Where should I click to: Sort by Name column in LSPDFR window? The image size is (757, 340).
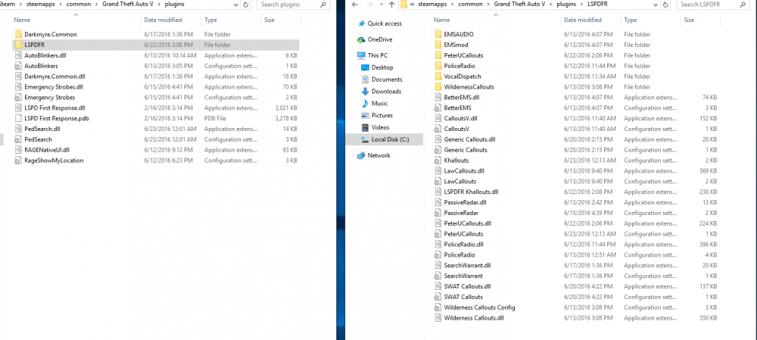[495, 20]
